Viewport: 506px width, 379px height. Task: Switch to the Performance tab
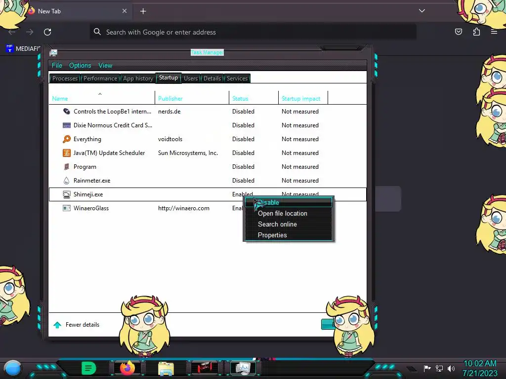tap(100, 78)
